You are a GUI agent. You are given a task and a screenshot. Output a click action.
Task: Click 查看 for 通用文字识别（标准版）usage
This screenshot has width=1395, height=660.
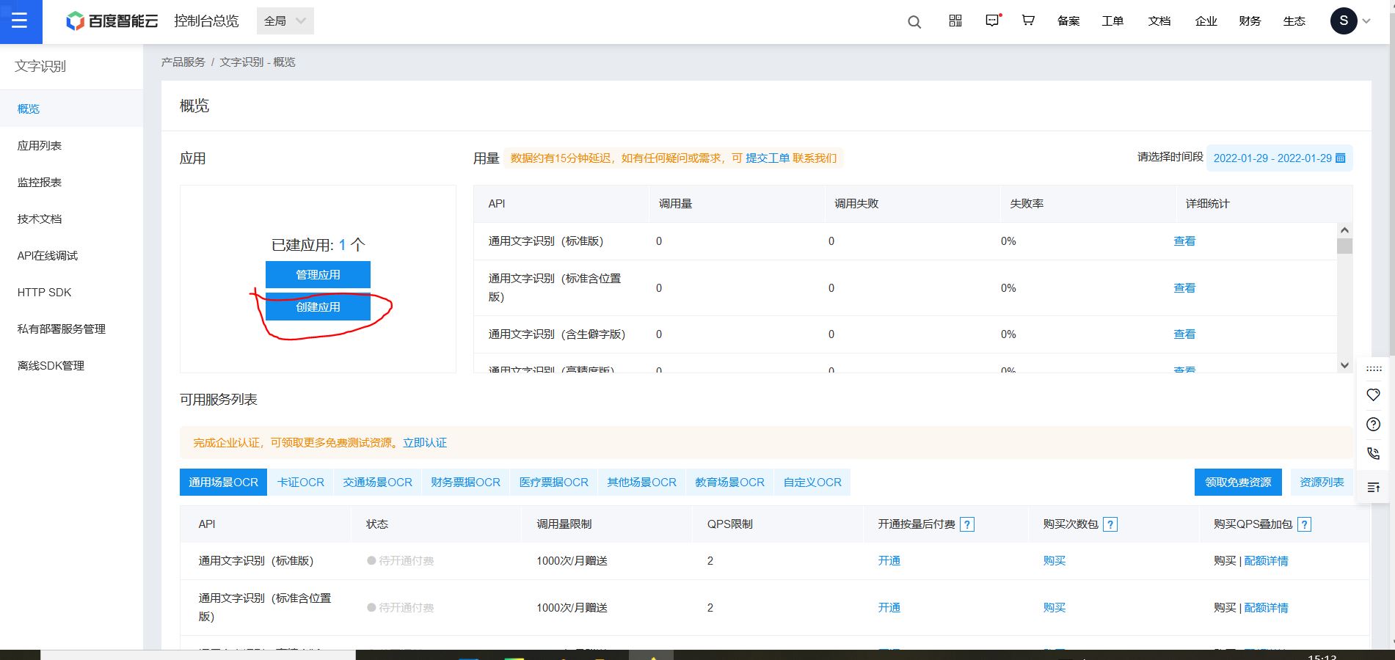click(1184, 241)
